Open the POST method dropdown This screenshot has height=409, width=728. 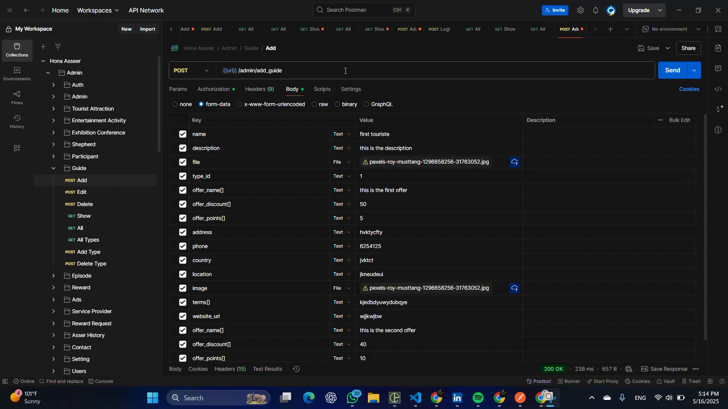click(191, 71)
